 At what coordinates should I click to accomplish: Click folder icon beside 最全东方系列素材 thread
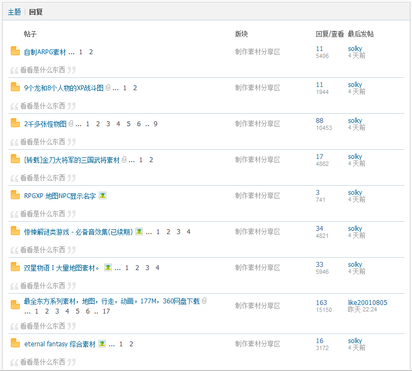15,305
